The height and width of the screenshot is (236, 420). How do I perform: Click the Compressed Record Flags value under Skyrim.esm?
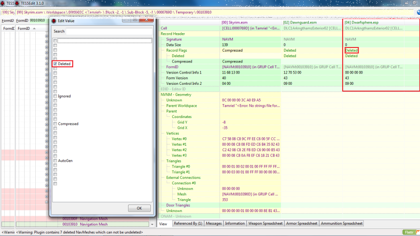232,50
